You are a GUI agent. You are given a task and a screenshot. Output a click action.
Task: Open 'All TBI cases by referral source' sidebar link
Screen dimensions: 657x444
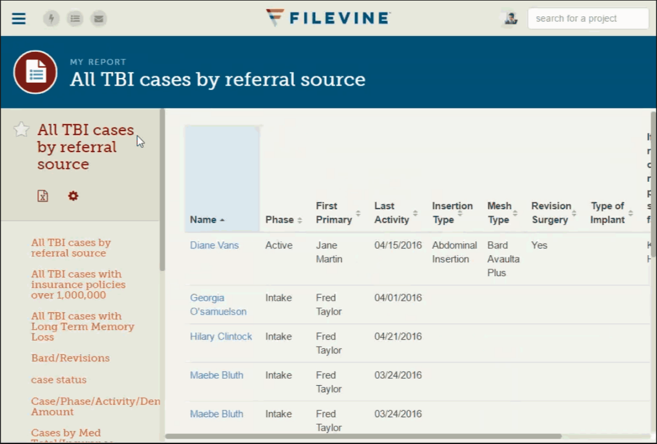pos(71,248)
